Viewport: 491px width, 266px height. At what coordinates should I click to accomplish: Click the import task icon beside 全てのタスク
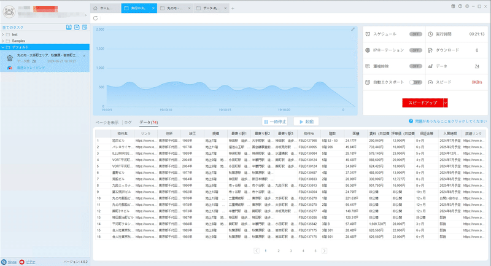point(69,27)
